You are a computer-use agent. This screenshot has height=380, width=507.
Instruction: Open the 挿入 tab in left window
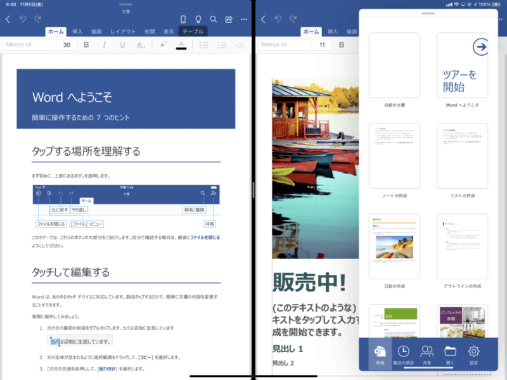point(77,31)
